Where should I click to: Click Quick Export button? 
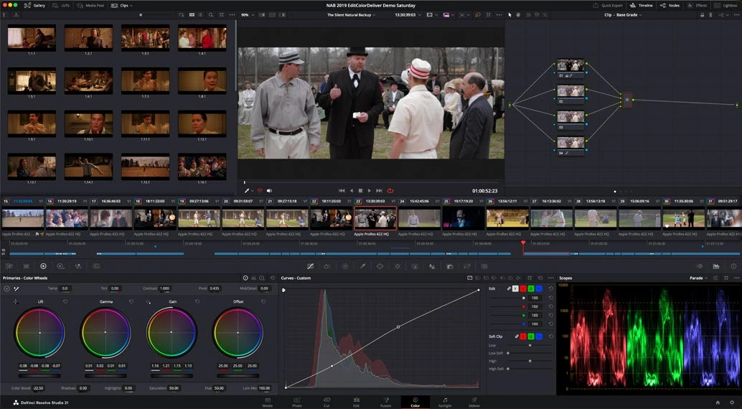608,5
